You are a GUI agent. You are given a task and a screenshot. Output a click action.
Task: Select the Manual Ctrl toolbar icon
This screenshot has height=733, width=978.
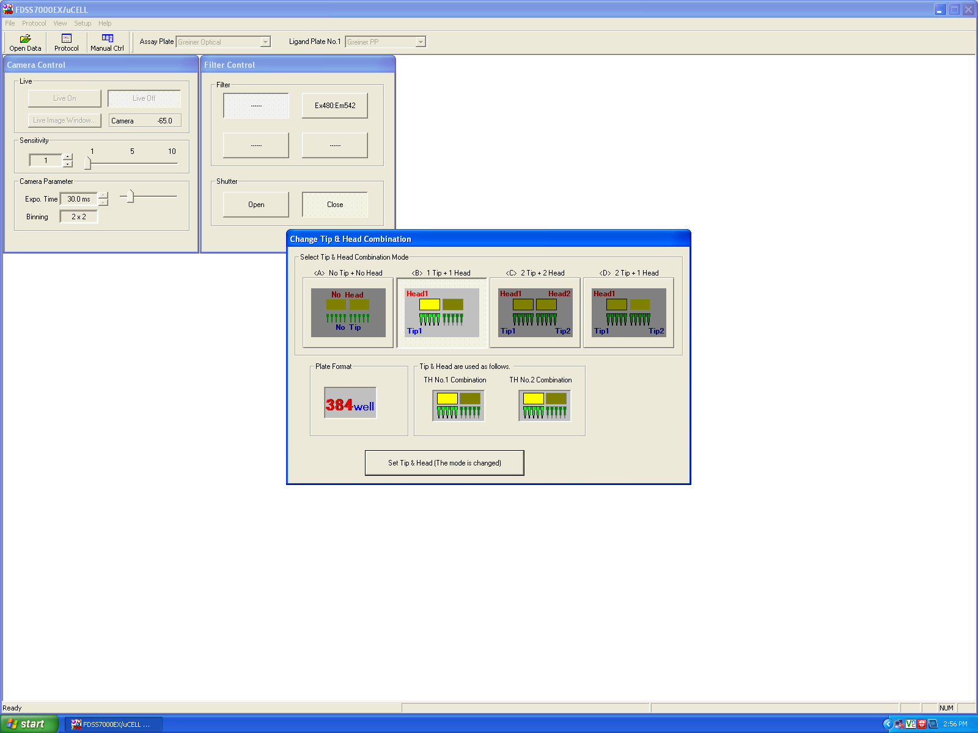coord(107,42)
